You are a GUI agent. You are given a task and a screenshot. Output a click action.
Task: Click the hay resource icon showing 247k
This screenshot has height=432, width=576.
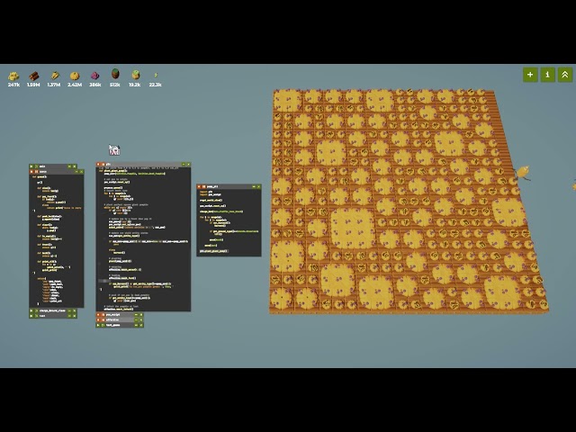(13, 76)
